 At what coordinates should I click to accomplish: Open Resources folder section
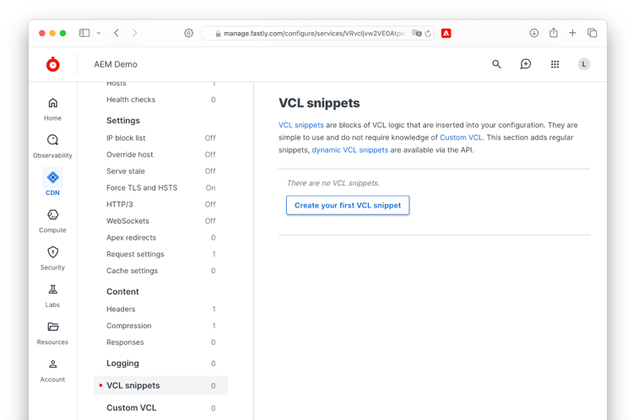[52, 332]
